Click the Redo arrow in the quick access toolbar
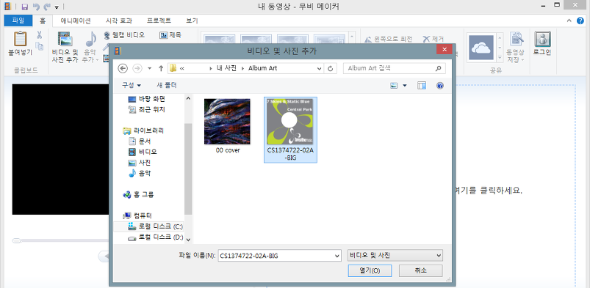 click(47, 7)
